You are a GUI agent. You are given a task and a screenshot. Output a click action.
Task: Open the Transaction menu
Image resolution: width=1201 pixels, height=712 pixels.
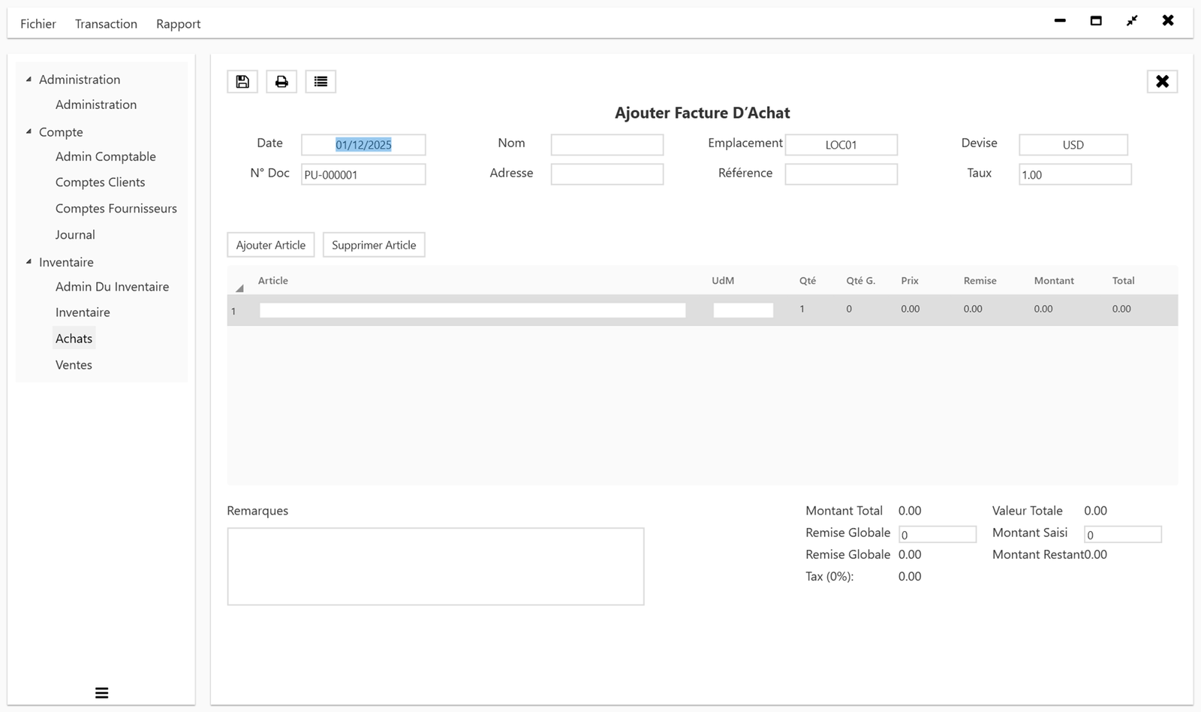click(x=105, y=23)
